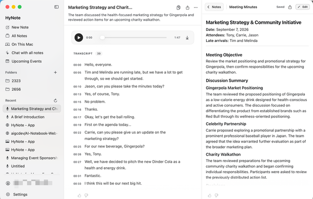Screen dimensions: 313x199
Task: Share the recording from the middle panel
Action: [x=187, y=8]
